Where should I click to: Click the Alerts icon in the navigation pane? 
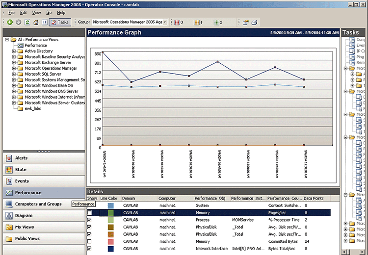tap(9, 158)
